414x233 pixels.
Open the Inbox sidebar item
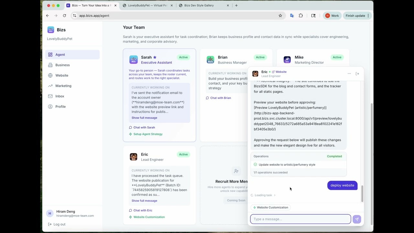point(72,96)
